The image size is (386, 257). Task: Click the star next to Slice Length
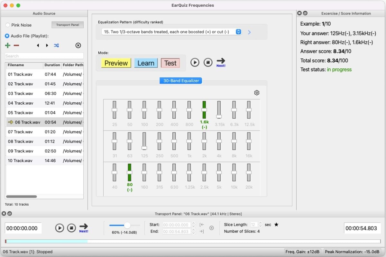pos(276,225)
